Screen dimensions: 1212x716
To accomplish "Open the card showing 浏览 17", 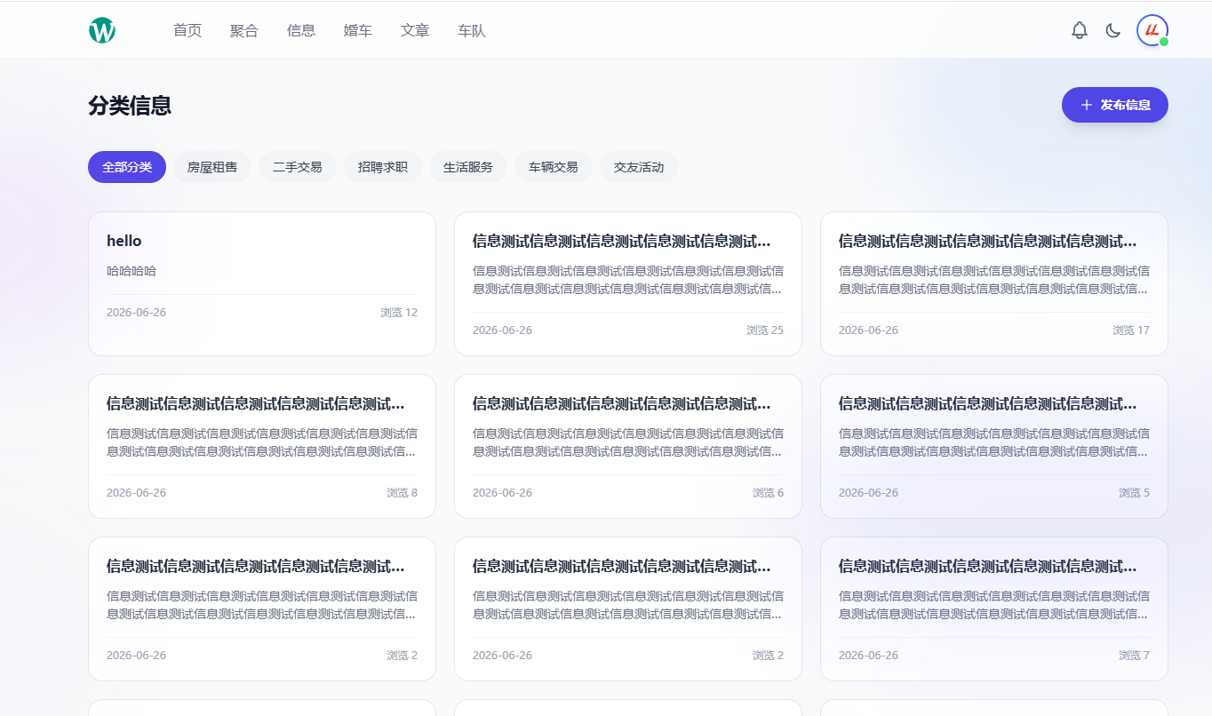I will coord(994,283).
